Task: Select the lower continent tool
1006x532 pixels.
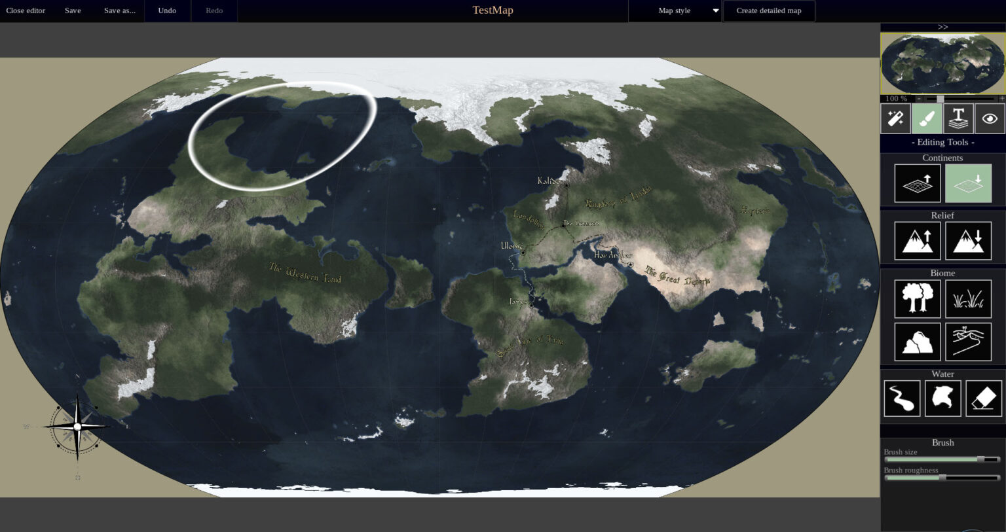Action: pos(968,183)
